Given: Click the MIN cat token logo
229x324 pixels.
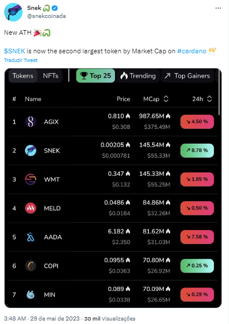Looking at the screenshot, I should (x=31, y=294).
